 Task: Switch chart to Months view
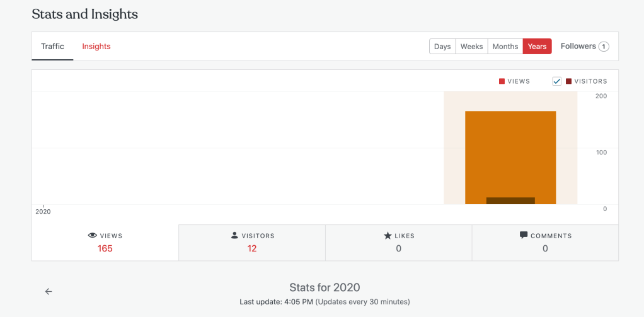(x=505, y=47)
